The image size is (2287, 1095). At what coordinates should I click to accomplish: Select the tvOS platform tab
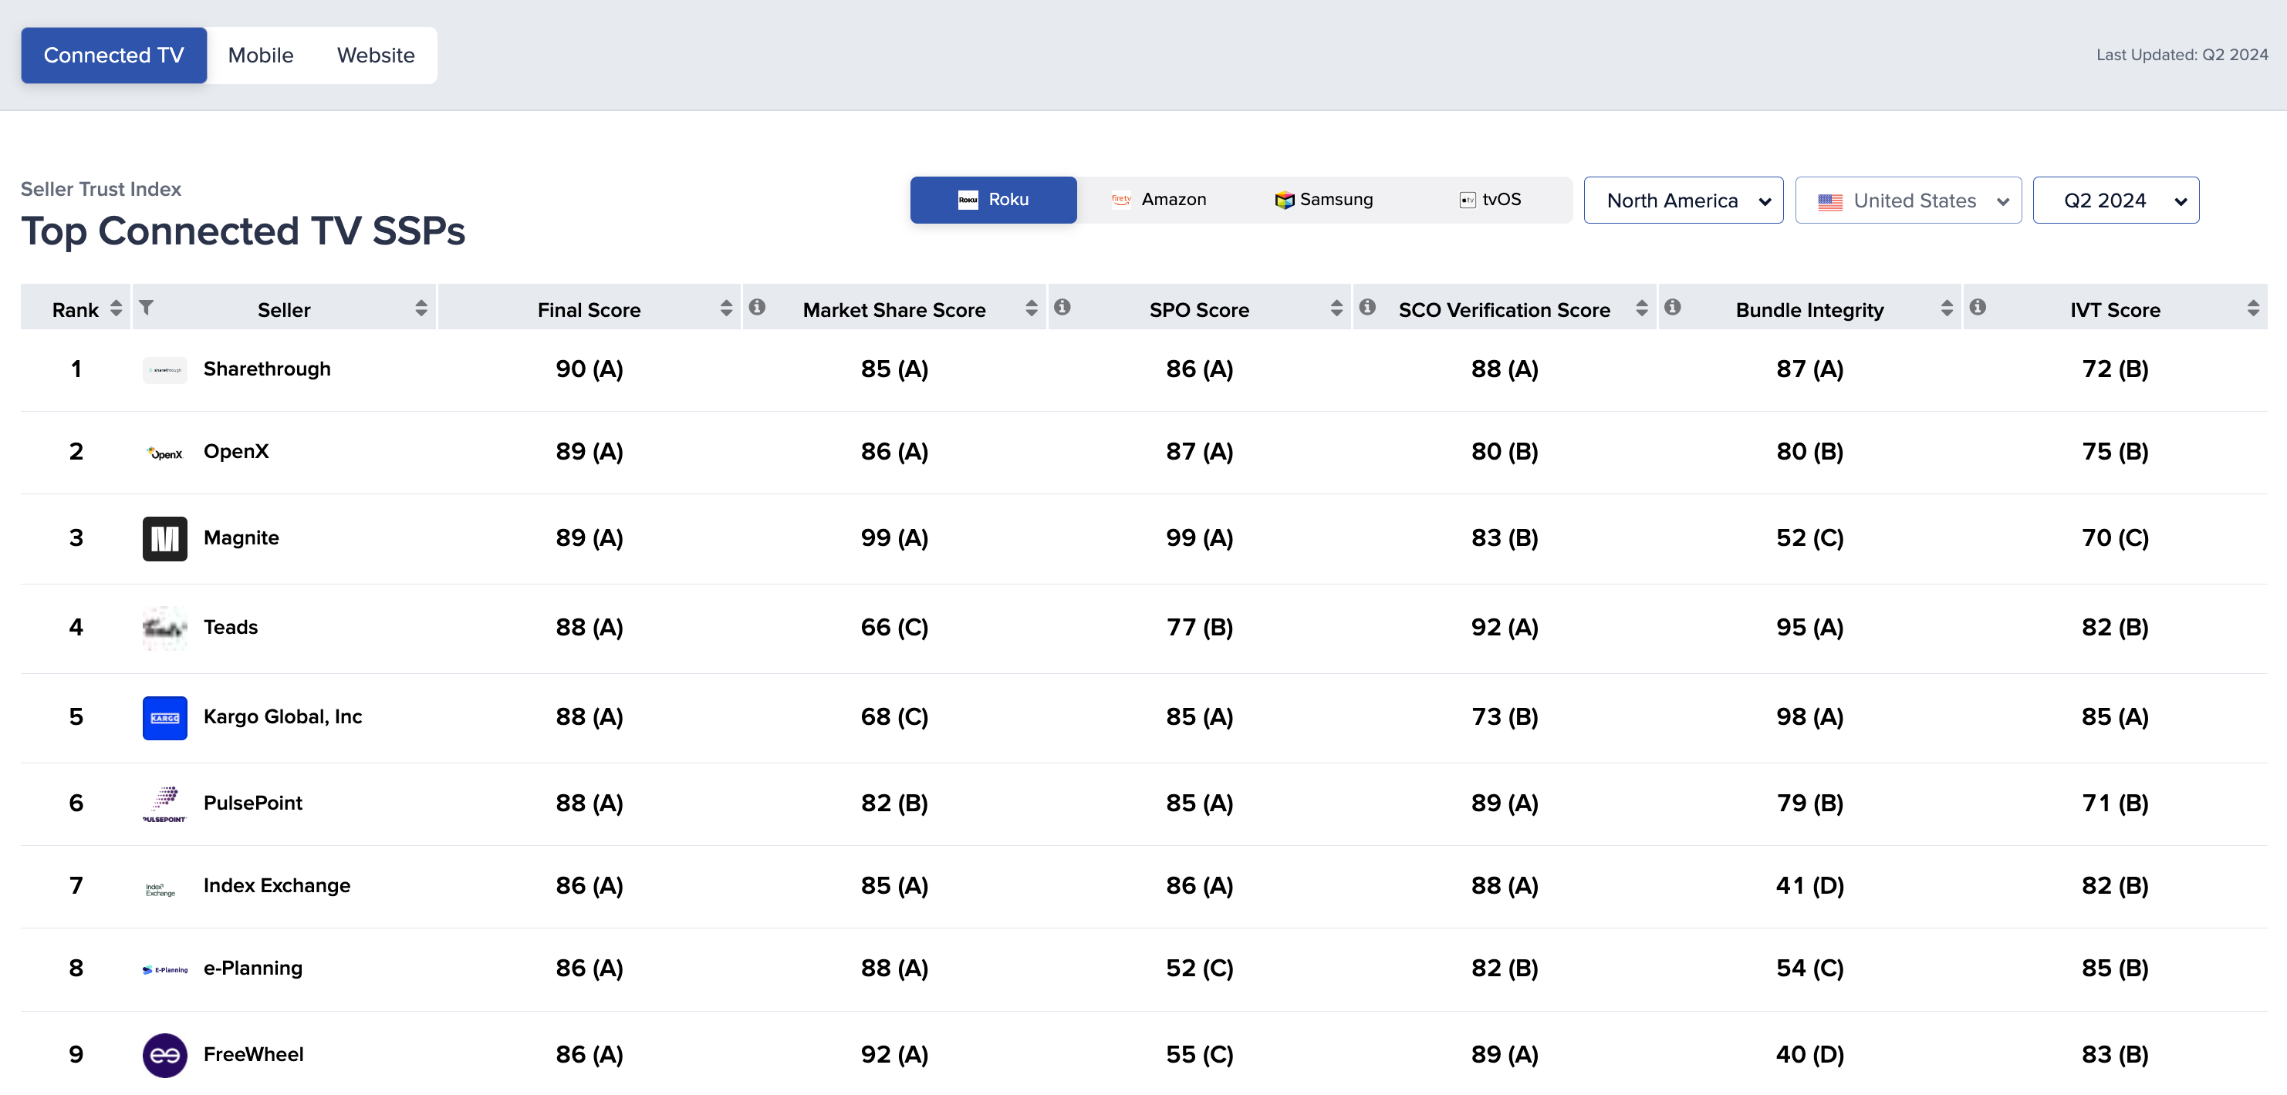(x=1490, y=200)
